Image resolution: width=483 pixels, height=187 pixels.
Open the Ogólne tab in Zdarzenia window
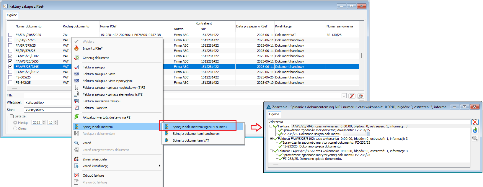coord(274,114)
